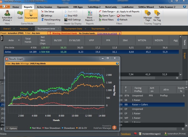Toggle the Net Won legend series
This screenshot has height=137, width=188.
[x=35, y=128]
